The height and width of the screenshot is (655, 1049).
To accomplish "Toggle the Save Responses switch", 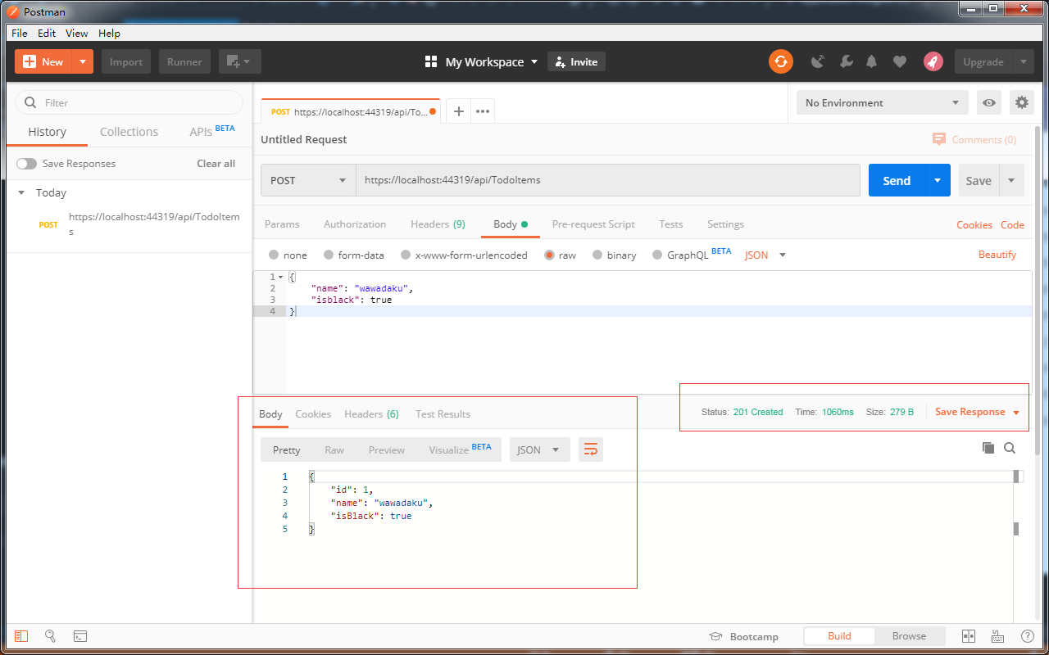I will [27, 164].
